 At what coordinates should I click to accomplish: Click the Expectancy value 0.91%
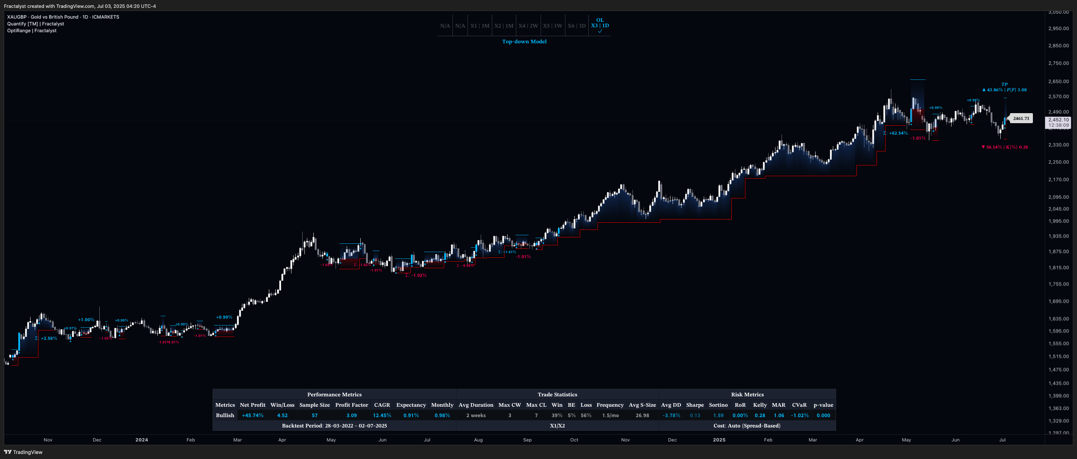point(411,415)
